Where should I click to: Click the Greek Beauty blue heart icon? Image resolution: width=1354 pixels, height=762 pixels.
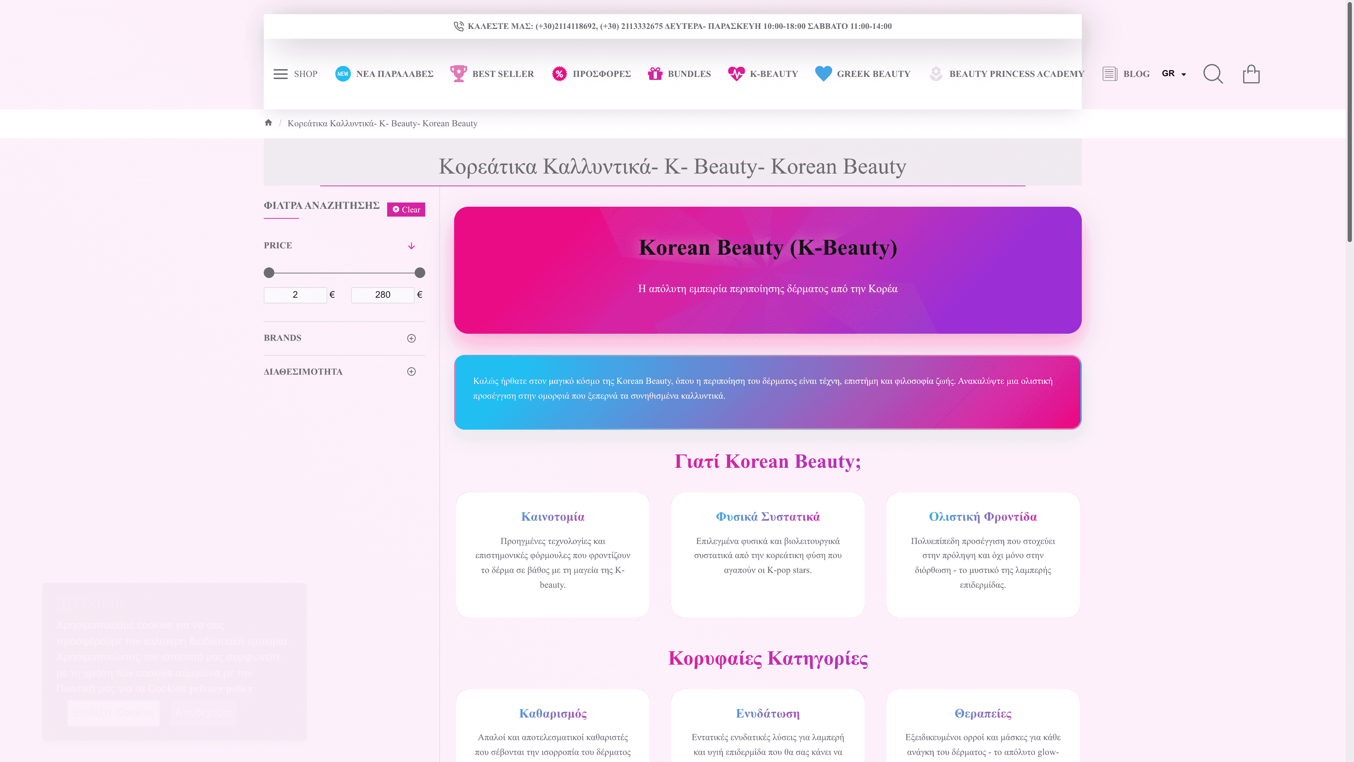pos(823,74)
